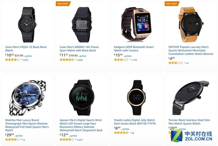
Task: Open the Casio W800H-1AV Classic Sport Watch title
Action: (x=79, y=49)
